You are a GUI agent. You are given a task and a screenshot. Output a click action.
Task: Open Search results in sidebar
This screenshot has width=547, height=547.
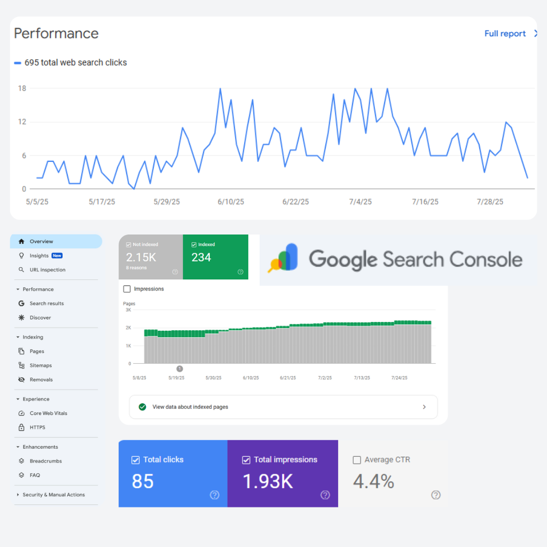(46, 303)
